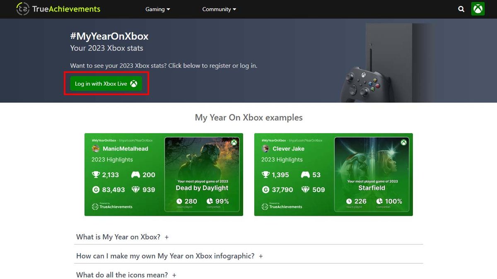Click pie chart icon next to 100%

point(380,202)
